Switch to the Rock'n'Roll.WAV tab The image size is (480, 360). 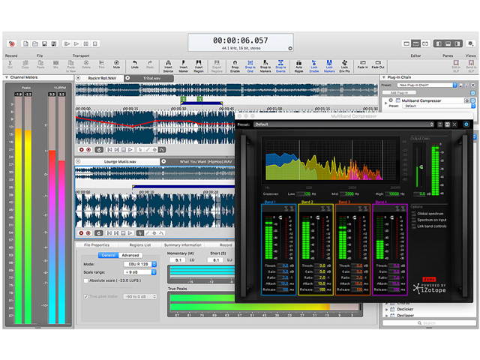coord(102,78)
